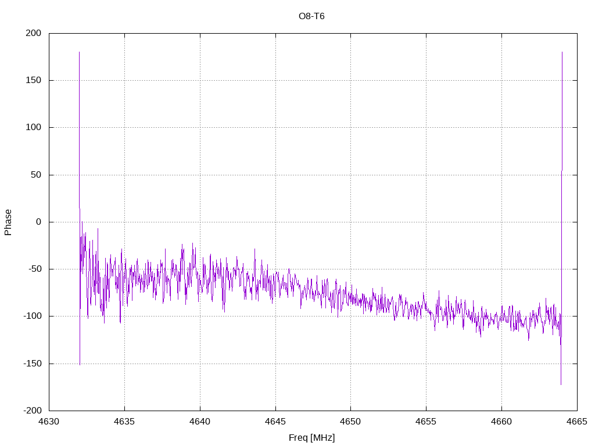Viewport: 595px width, 446px height.
Task: Click y-axis tick label -50
Action: click(x=35, y=269)
